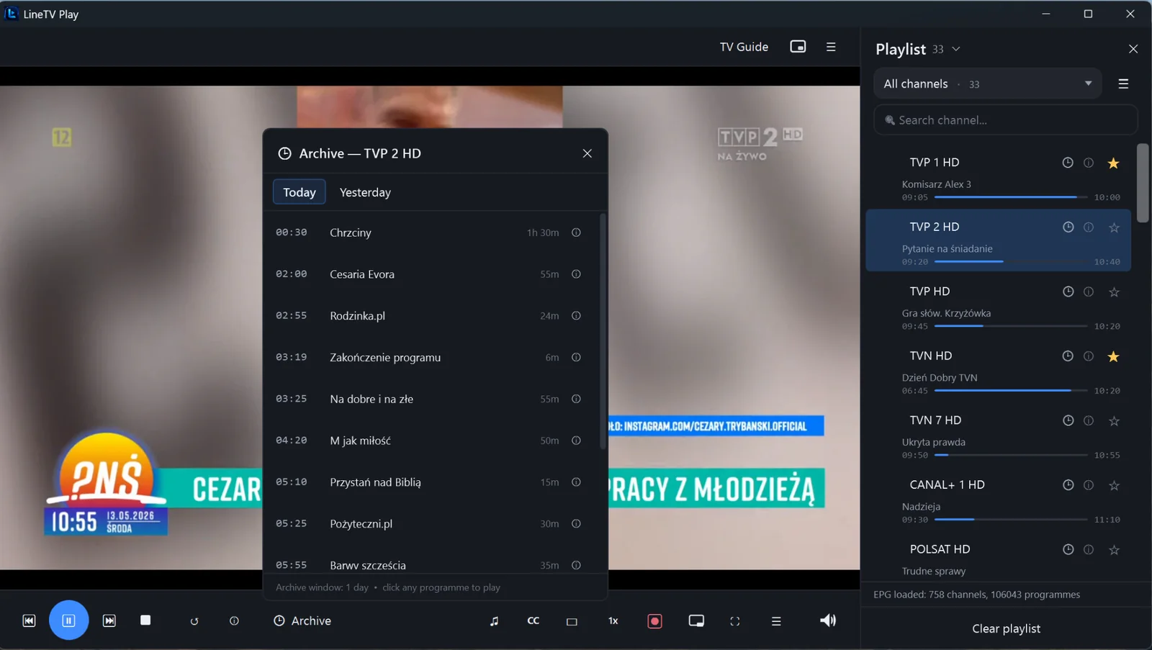
Task: Toggle closed captions CC button
Action: pyautogui.click(x=534, y=620)
